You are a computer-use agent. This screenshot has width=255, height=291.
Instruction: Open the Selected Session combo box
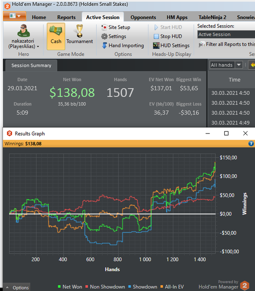(226, 35)
